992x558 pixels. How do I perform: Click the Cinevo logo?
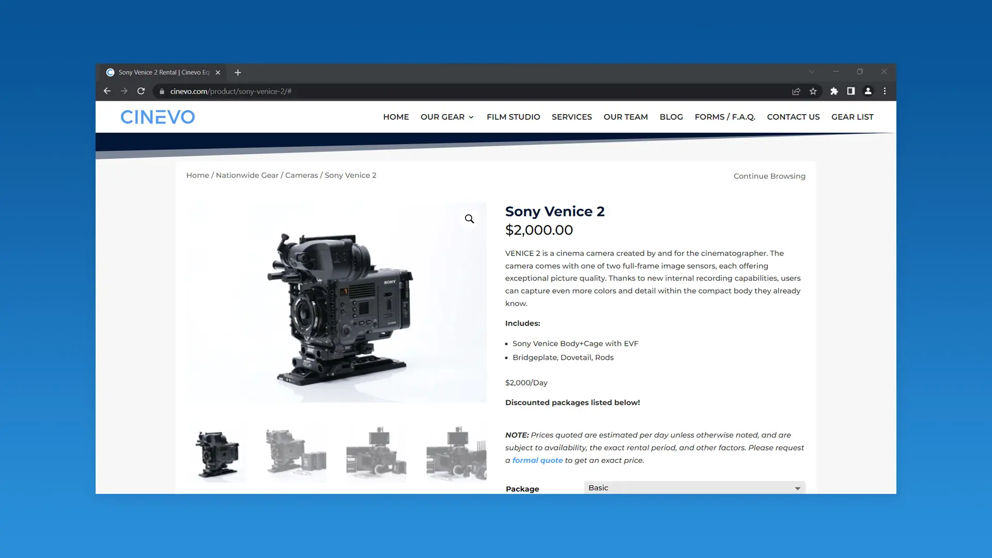[x=158, y=117]
